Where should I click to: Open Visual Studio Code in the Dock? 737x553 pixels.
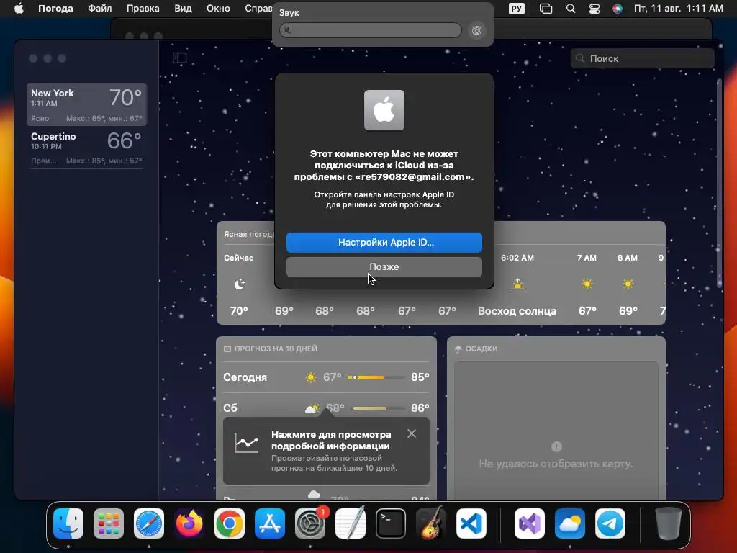point(471,523)
